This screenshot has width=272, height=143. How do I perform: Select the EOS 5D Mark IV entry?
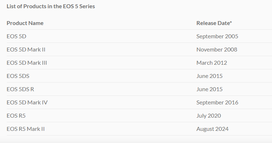click(27, 102)
